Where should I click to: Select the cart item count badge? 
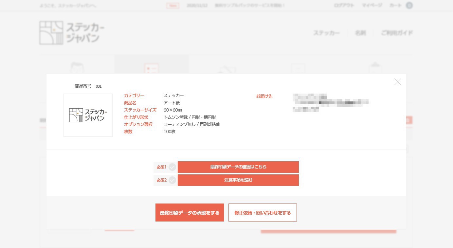tap(409, 6)
